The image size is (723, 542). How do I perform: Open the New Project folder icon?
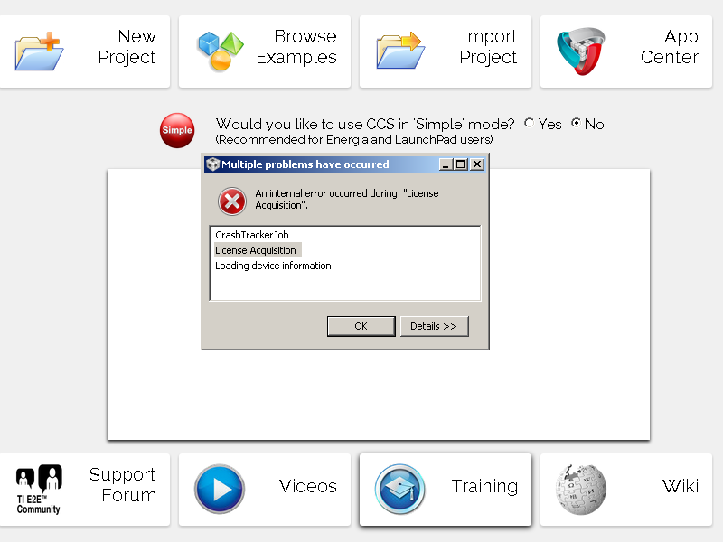39,51
